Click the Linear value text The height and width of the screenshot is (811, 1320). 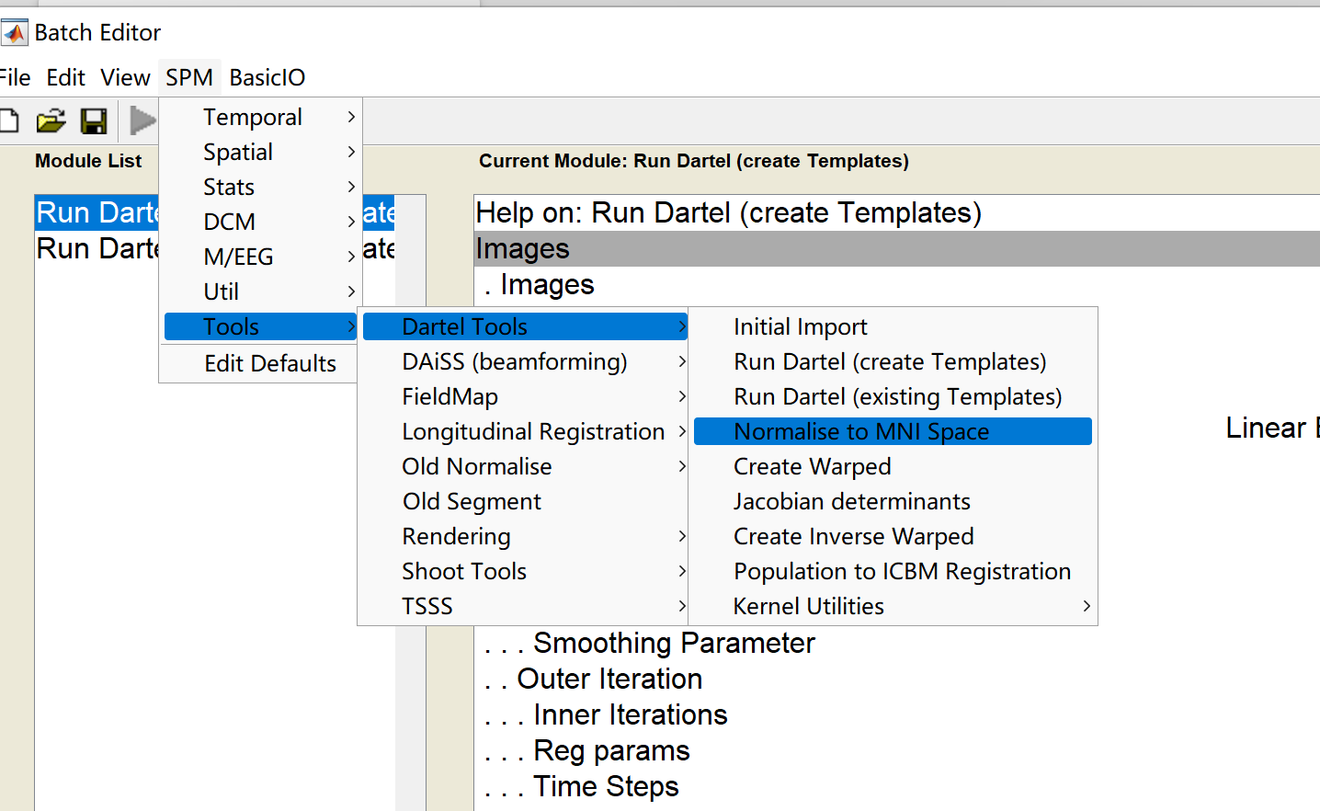(x=1272, y=428)
